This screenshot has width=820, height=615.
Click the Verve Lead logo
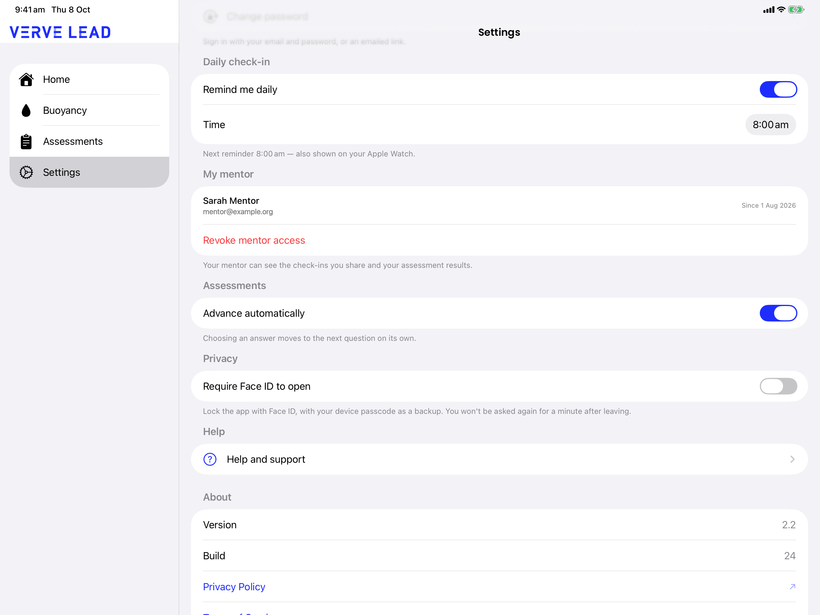(x=60, y=32)
